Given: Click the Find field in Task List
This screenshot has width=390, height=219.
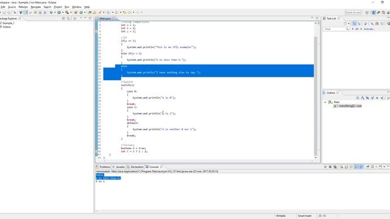Looking at the screenshot, I should pyautogui.click(x=336, y=29).
